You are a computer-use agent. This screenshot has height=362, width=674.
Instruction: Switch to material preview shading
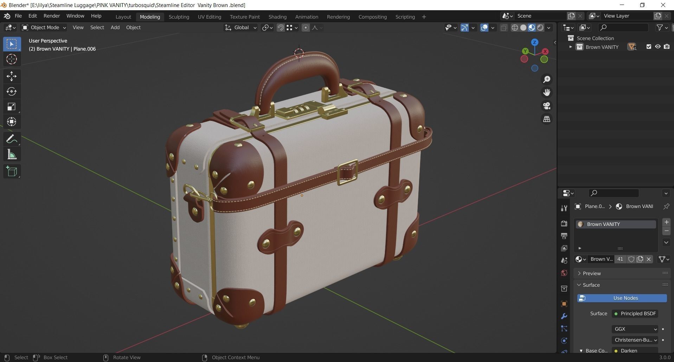point(532,28)
